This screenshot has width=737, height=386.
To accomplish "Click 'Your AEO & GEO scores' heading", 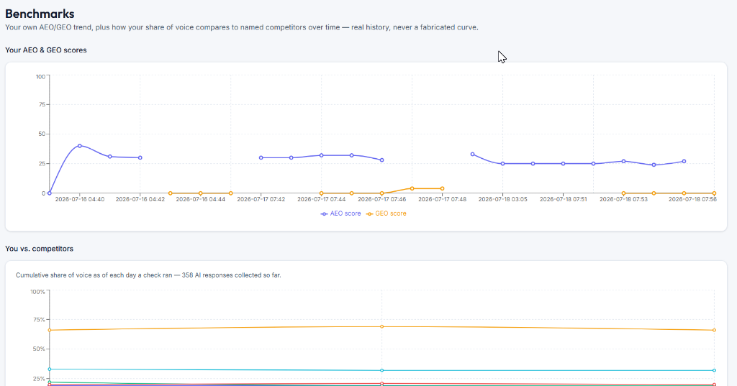I will click(x=46, y=50).
